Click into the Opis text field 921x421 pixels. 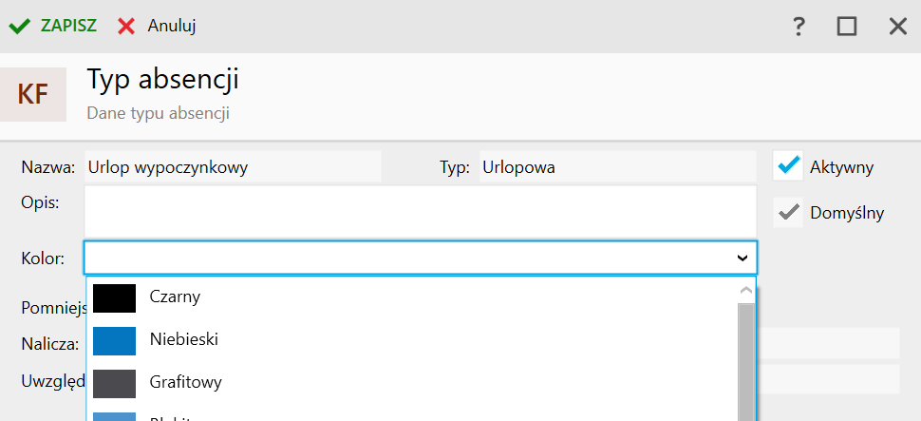(x=420, y=209)
